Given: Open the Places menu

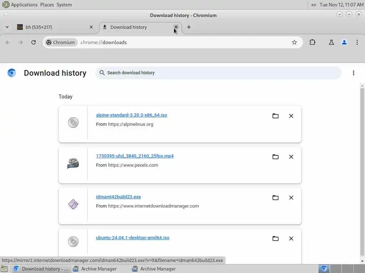Looking at the screenshot, I should (x=47, y=5).
